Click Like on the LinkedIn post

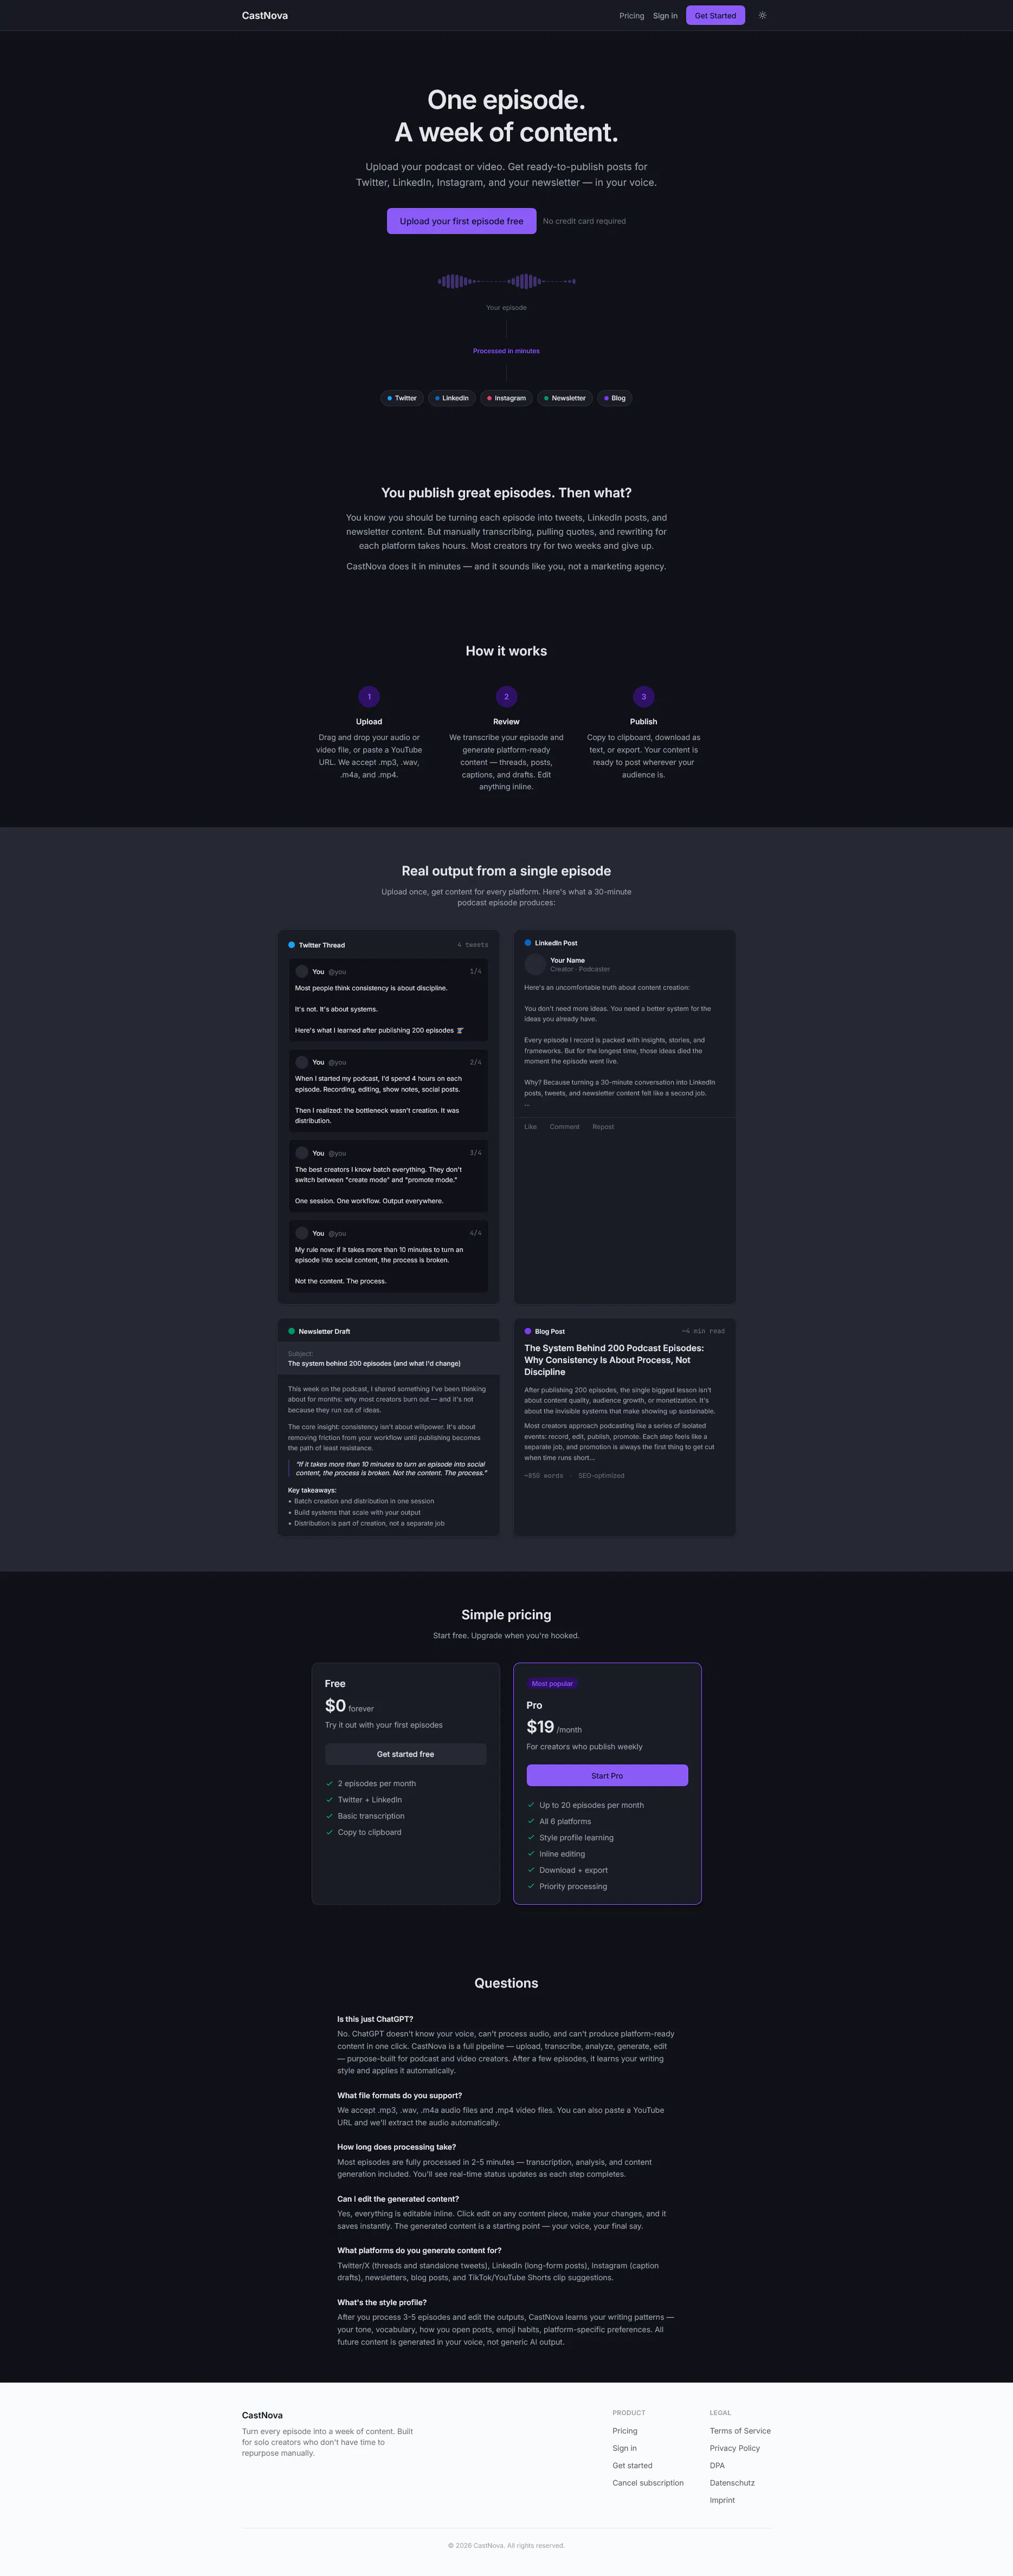(531, 1127)
